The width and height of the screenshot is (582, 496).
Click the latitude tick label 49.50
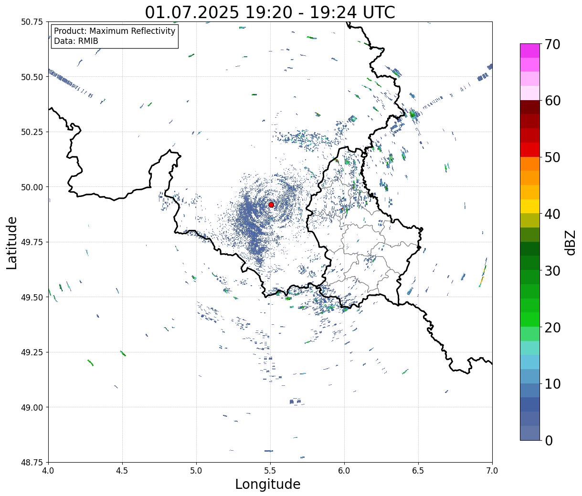[32, 297]
